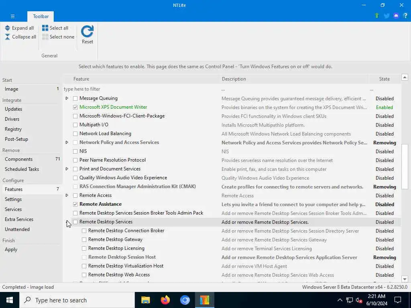
Task: Open the Scheduled Tasks page
Action: 31,169
